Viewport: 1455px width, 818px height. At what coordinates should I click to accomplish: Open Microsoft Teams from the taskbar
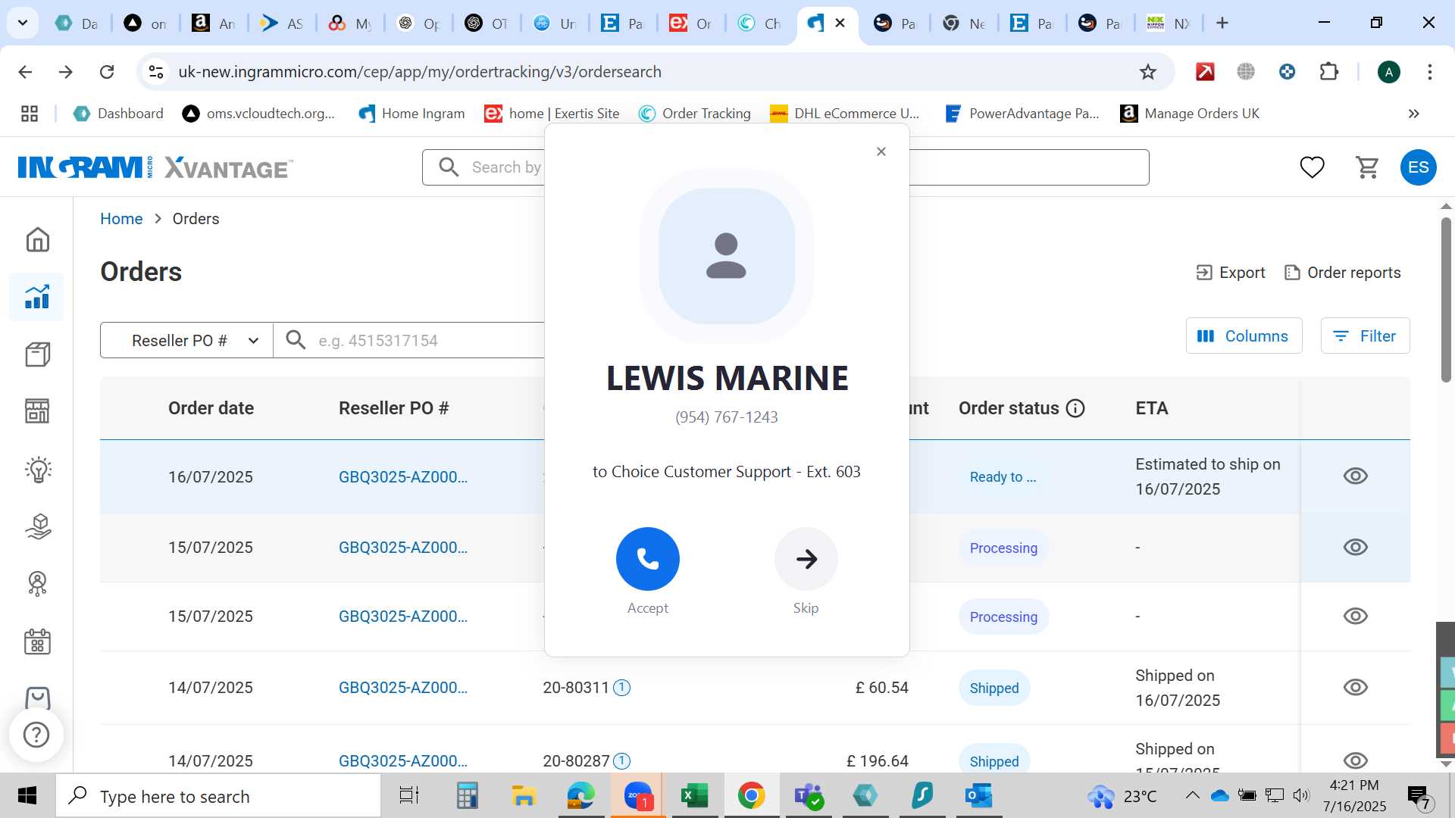[x=808, y=795]
